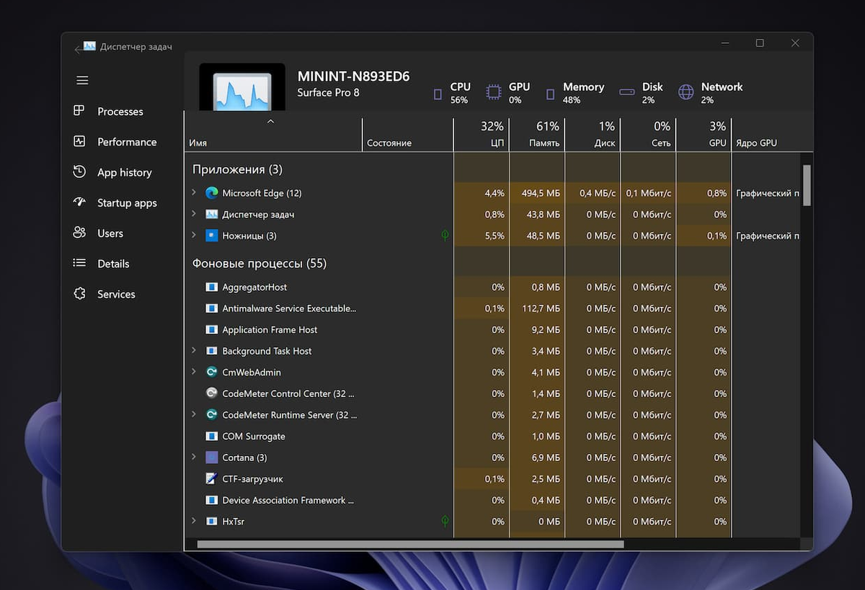Sort by the Память column header
The height and width of the screenshot is (590, 865).
pyautogui.click(x=537, y=135)
